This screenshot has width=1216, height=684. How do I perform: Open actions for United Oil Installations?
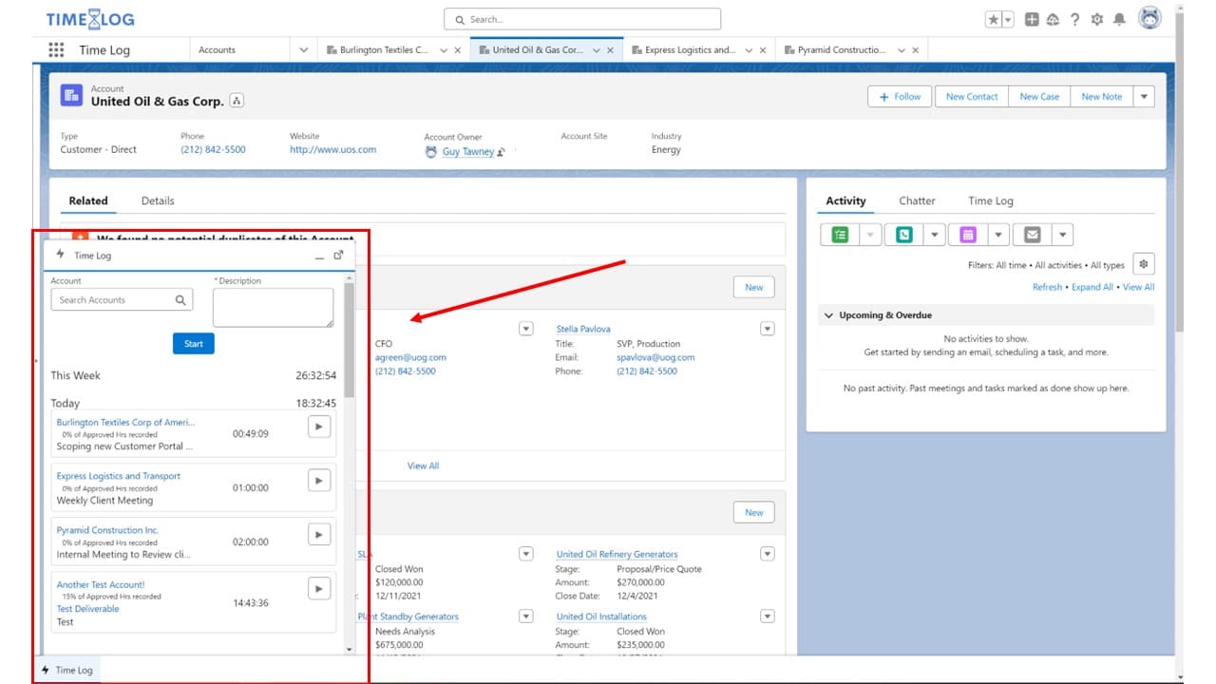click(768, 617)
